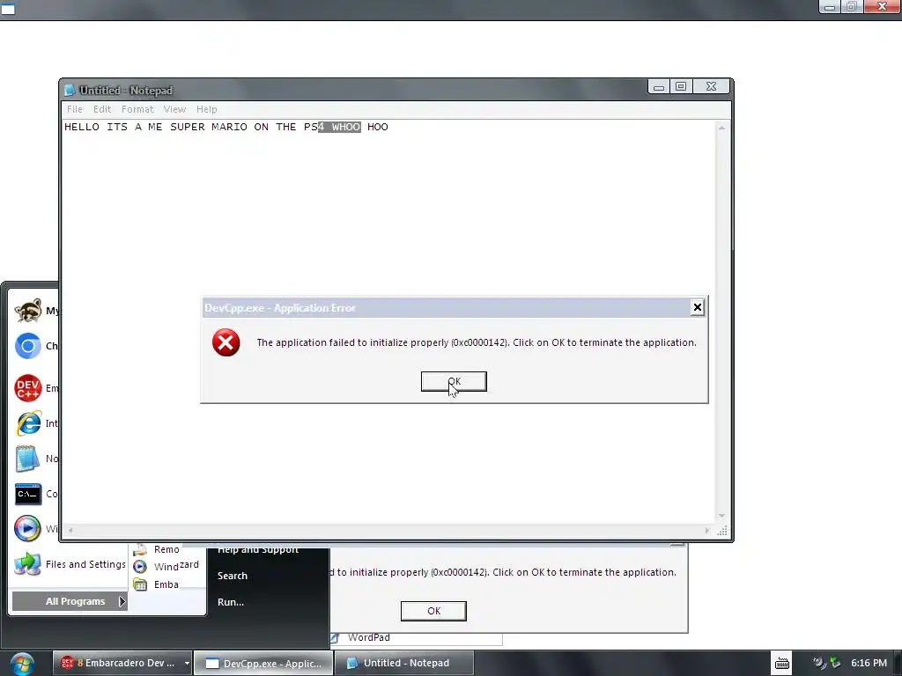This screenshot has height=676, width=902.
Task: Open Notepad's Help menu
Action: (206, 109)
